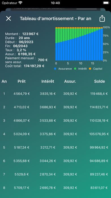Image resolution: width=111 pixels, height=198 pixels.
Task: Tap year 6 balance '94 686,89 €'
Action: (x=99, y=161)
